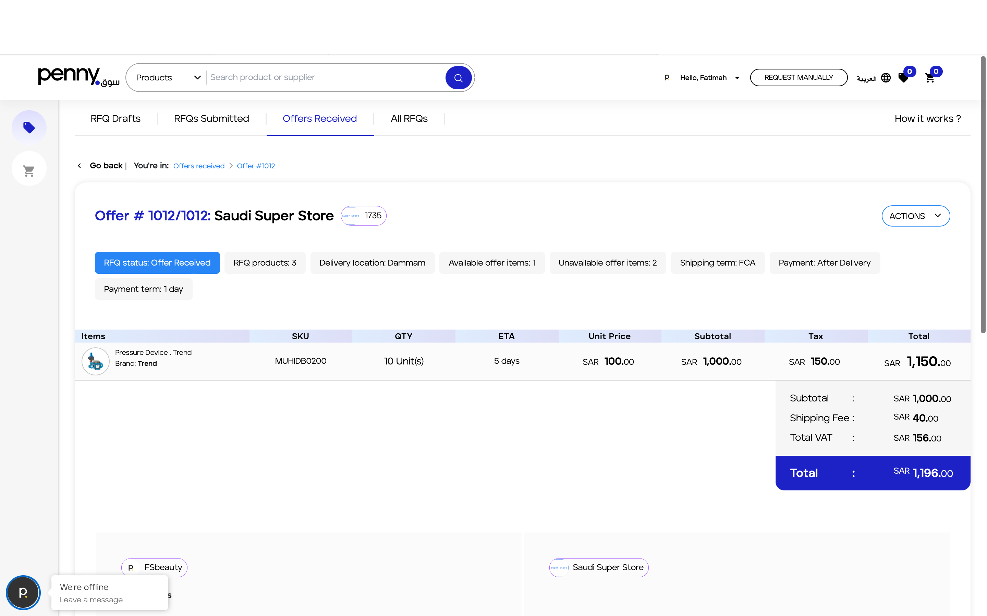The height and width of the screenshot is (616, 987).
Task: Click the Go back link
Action: [106, 166]
